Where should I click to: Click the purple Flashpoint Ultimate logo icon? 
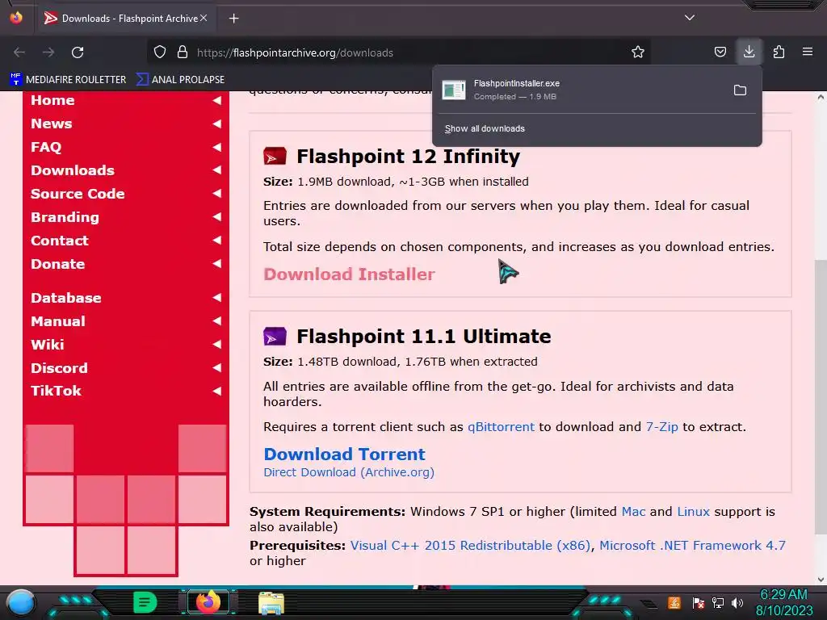point(275,337)
